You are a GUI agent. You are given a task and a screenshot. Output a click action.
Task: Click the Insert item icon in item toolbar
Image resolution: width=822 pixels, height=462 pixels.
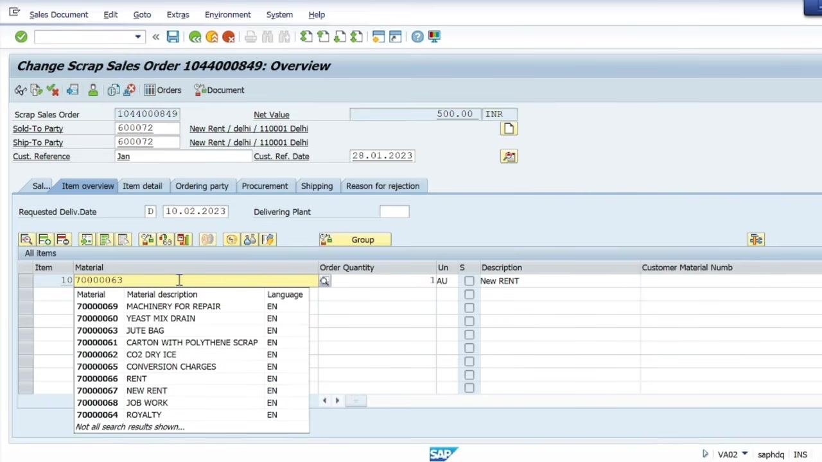click(x=44, y=240)
